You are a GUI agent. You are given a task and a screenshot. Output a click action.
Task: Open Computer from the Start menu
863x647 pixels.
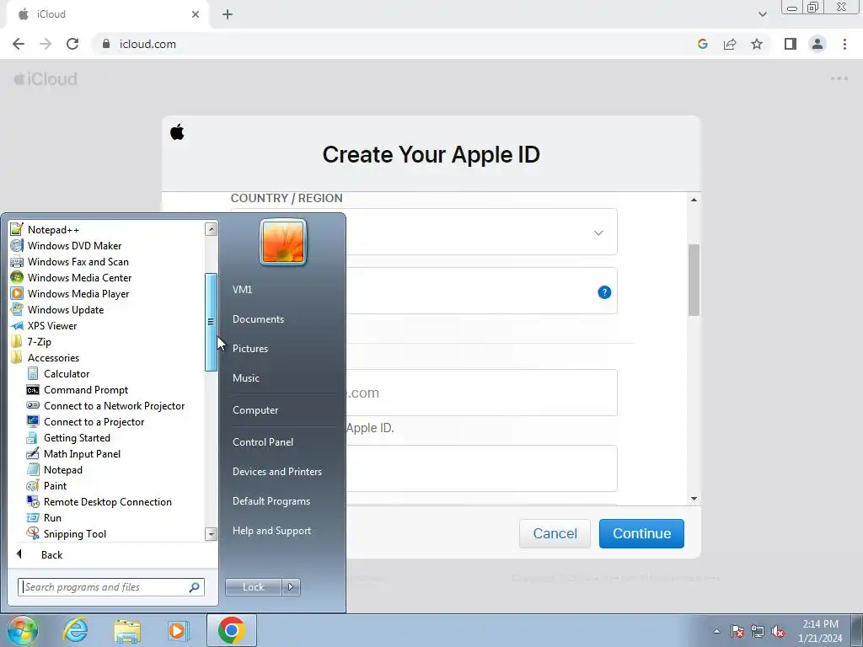click(255, 410)
